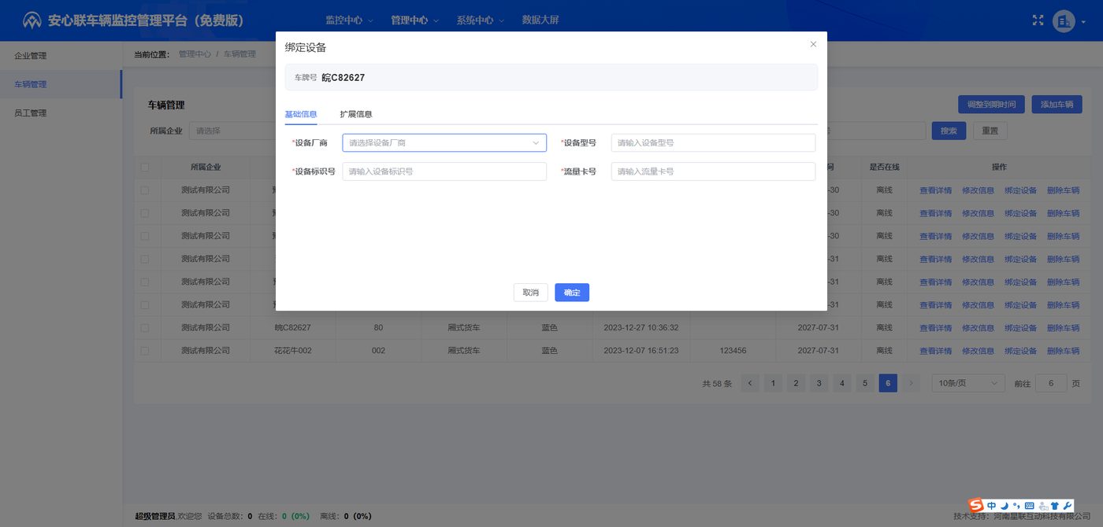Click the 2023-12-07 16:51:23 timestamp cell

[x=641, y=351]
